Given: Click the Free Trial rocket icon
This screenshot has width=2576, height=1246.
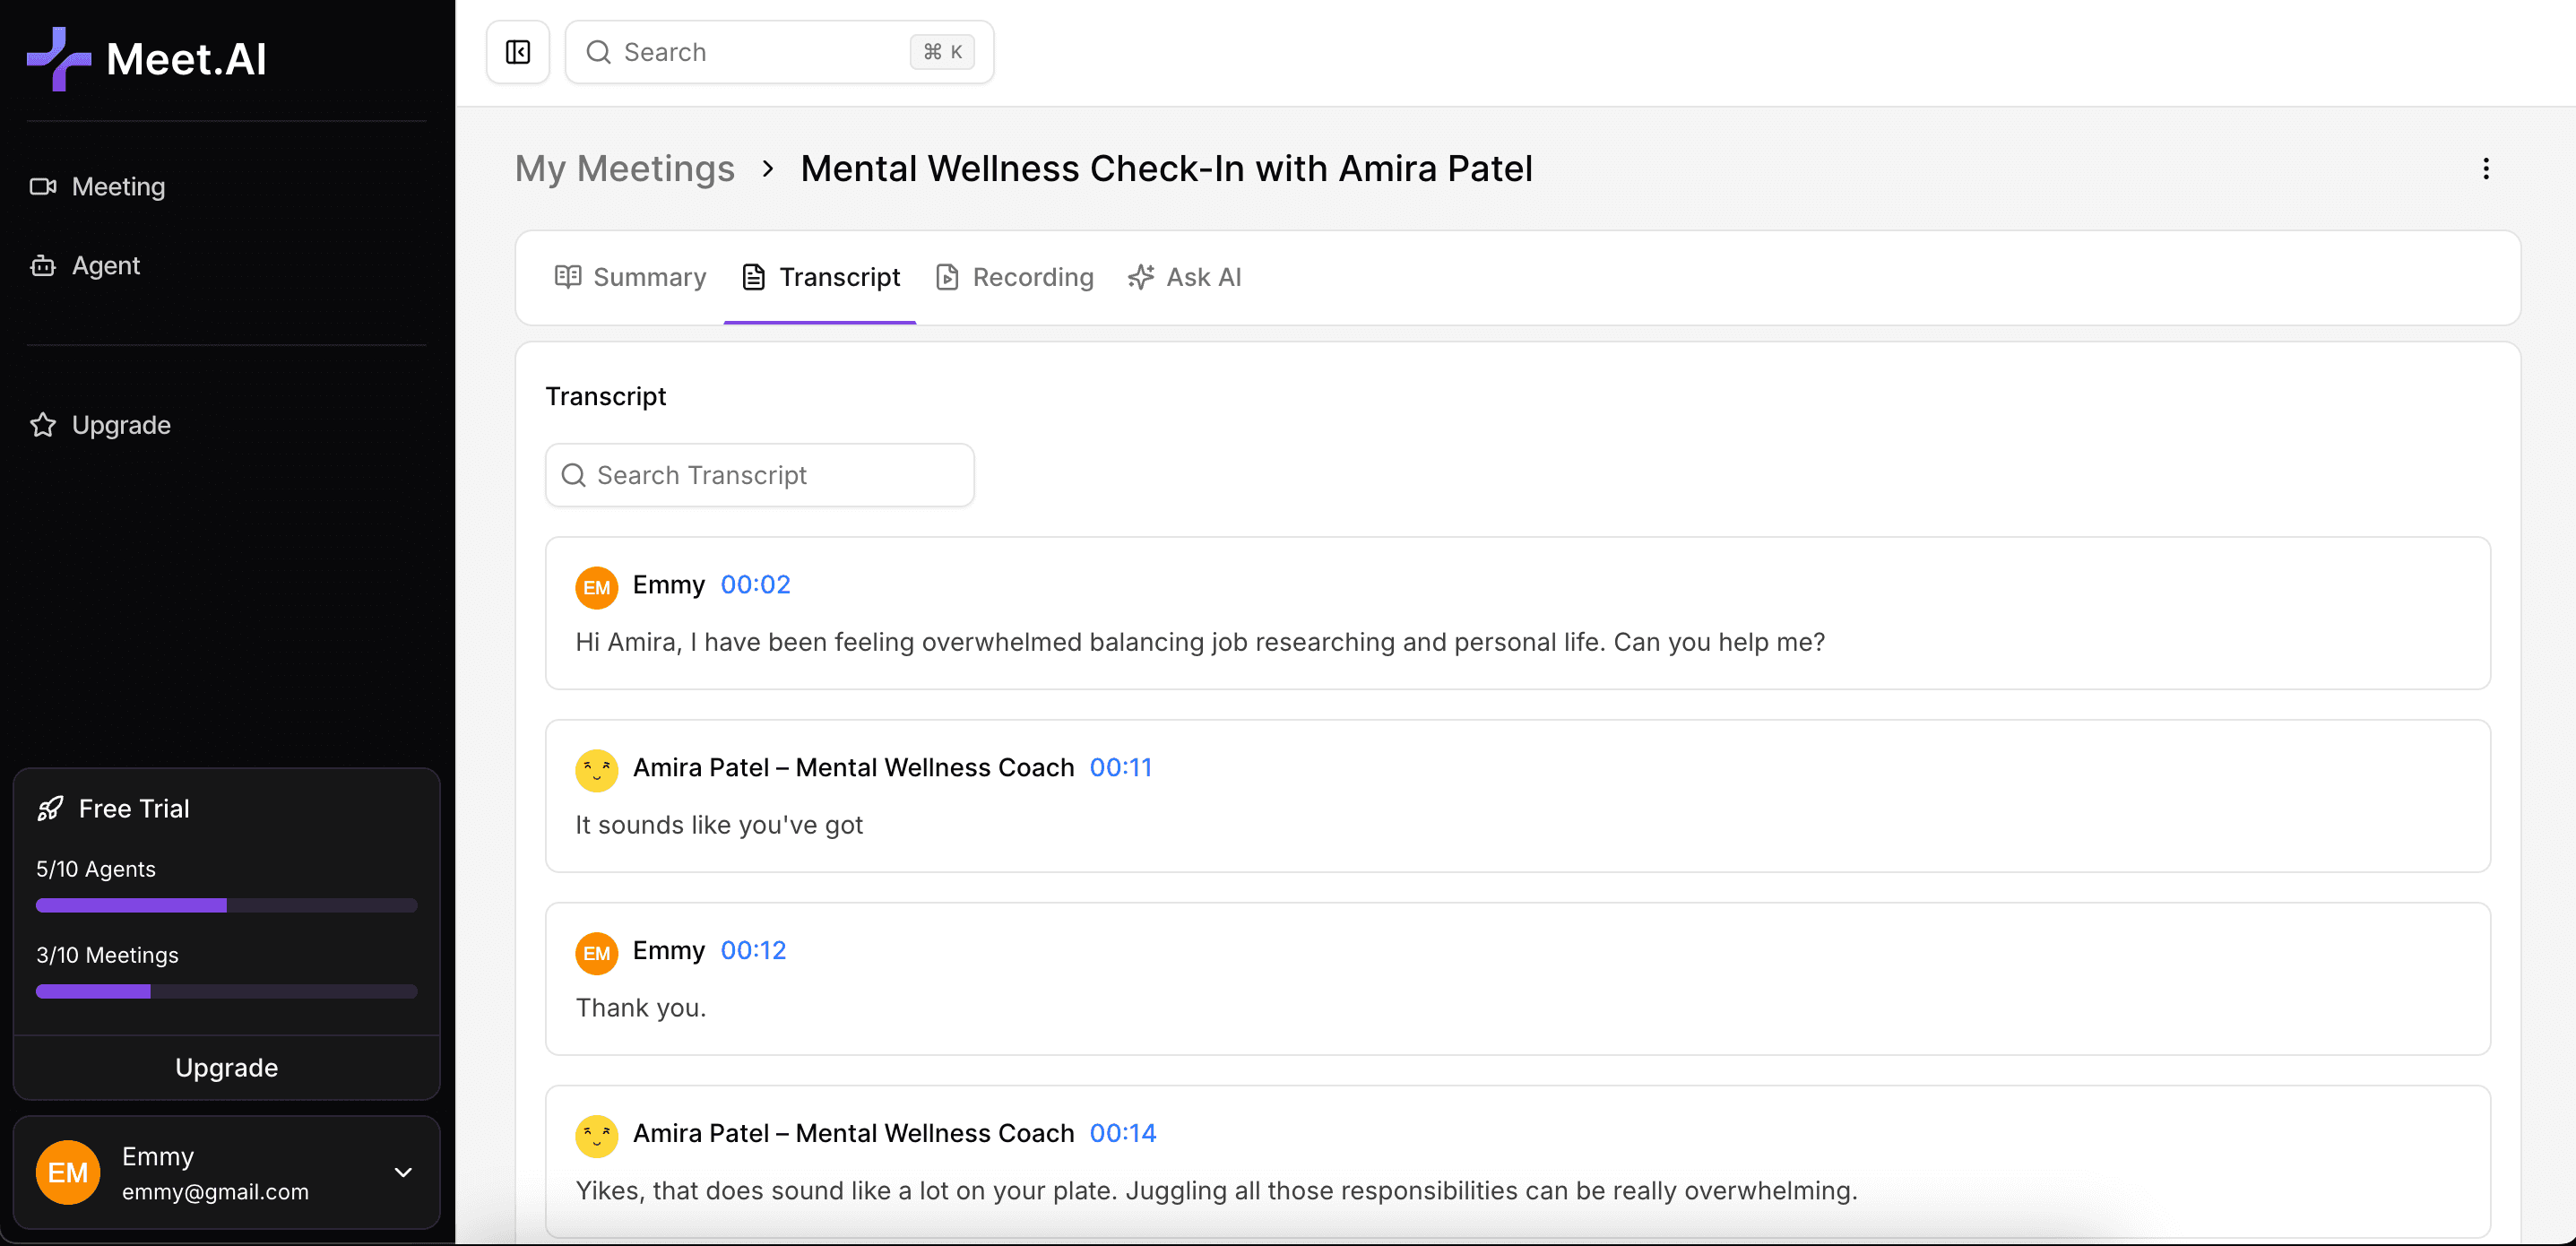Looking at the screenshot, I should (x=50, y=808).
